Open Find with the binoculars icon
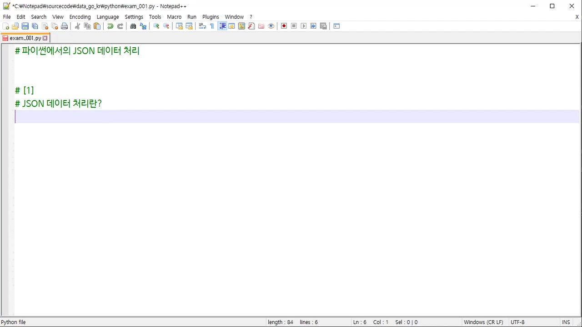 tap(133, 26)
